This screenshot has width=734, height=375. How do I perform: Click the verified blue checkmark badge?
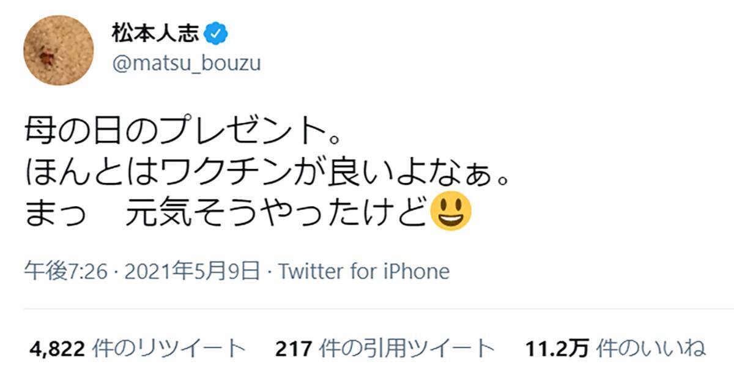tap(216, 34)
